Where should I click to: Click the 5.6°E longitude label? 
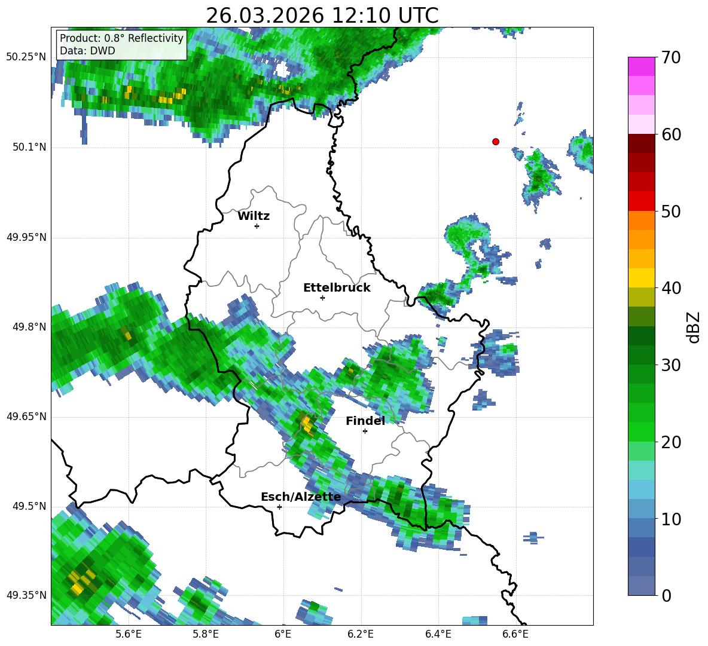pyautogui.click(x=129, y=634)
